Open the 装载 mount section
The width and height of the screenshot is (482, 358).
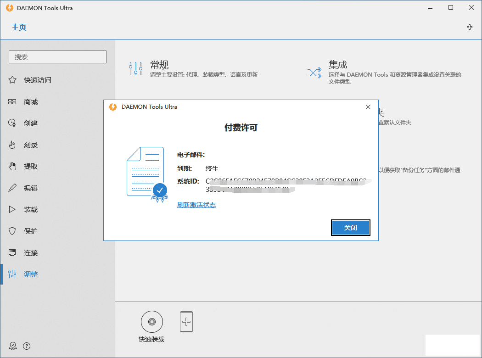pos(31,210)
